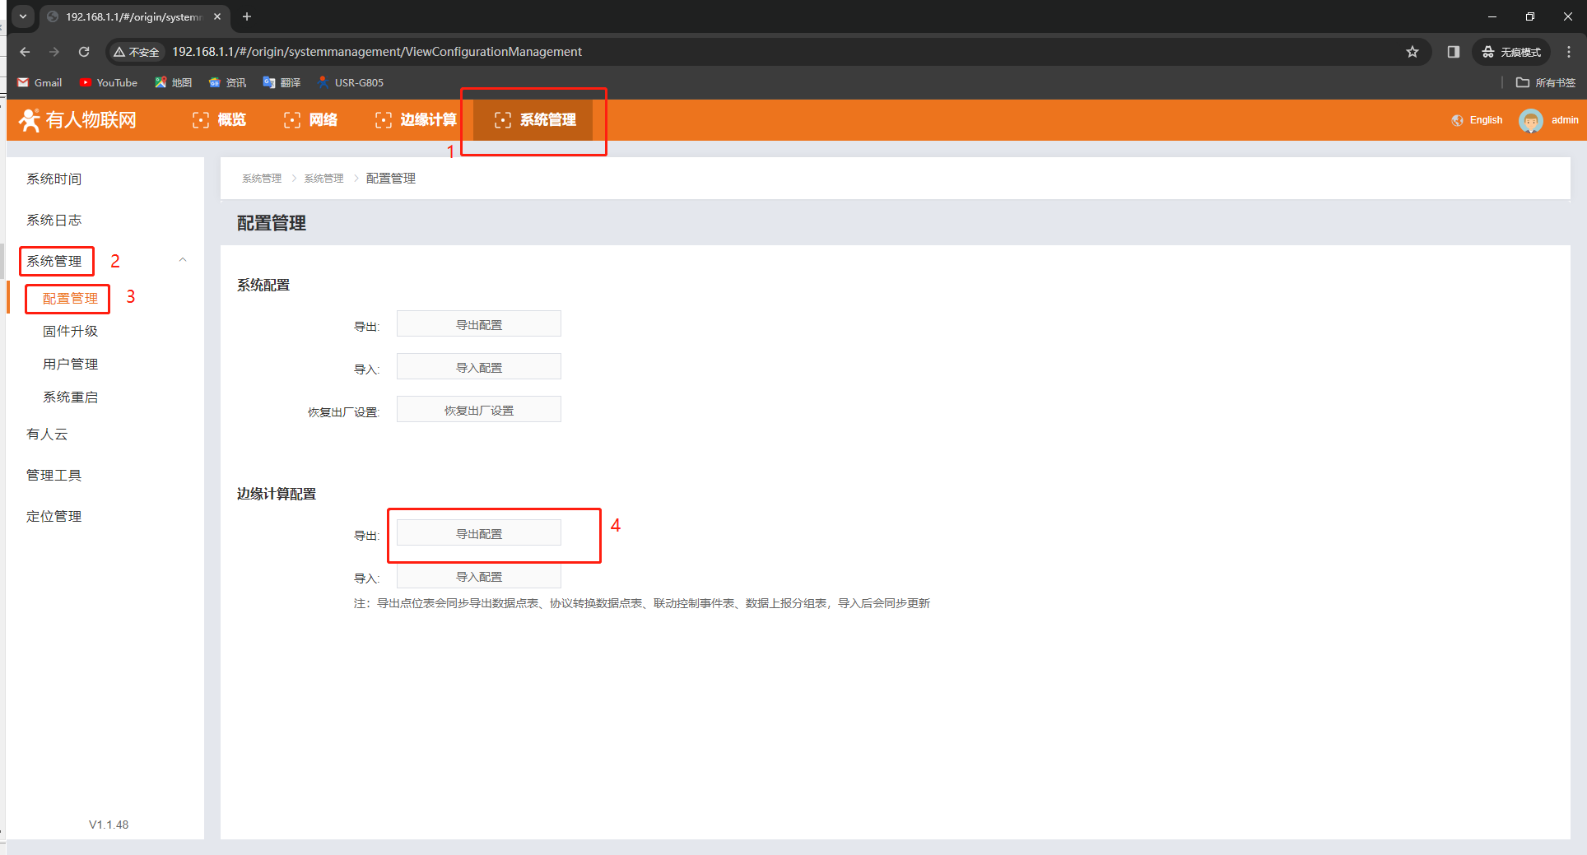Image resolution: width=1587 pixels, height=855 pixels.
Task: Switch to the 边缘计算 top tab
Action: coord(417,120)
